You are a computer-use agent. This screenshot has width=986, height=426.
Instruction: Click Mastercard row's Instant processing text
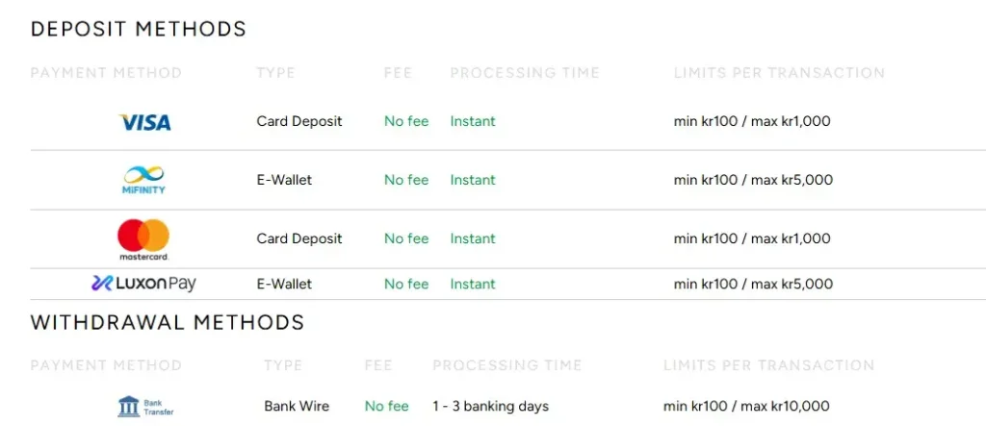click(x=473, y=238)
